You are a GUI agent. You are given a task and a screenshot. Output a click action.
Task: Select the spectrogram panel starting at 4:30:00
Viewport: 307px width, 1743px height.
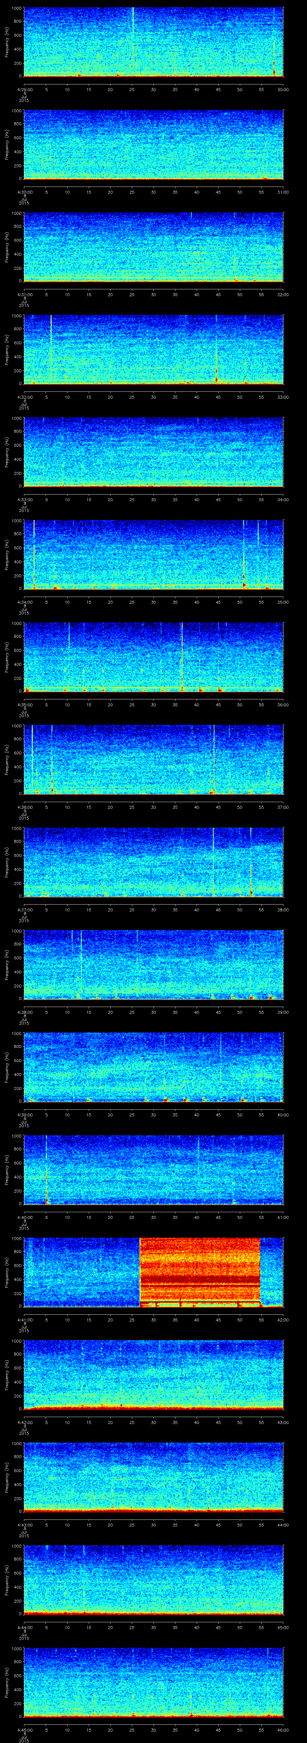coord(153,145)
